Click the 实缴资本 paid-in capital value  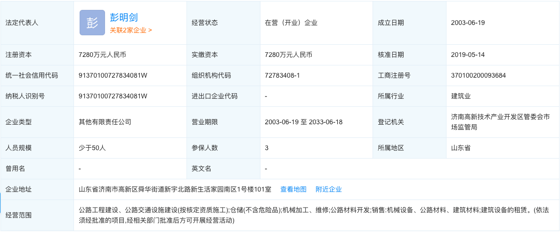pos(289,55)
